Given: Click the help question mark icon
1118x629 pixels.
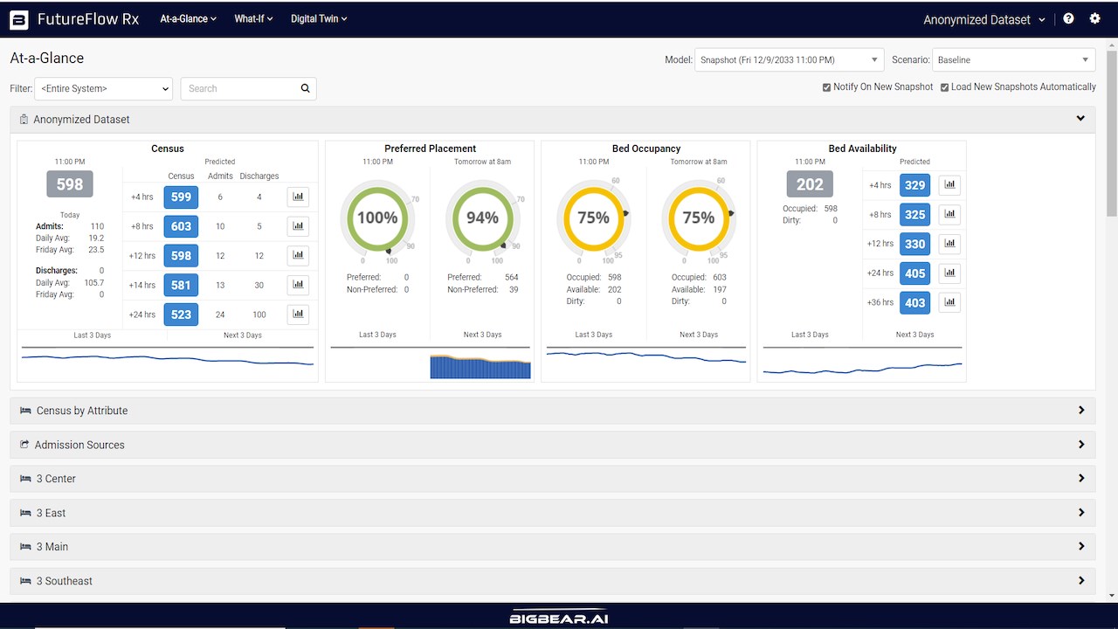Looking at the screenshot, I should click(1068, 18).
